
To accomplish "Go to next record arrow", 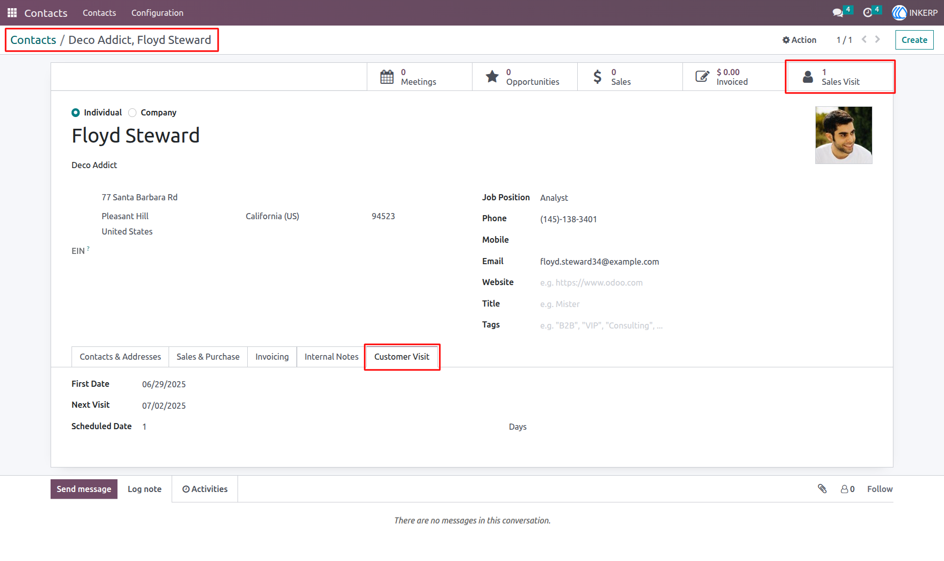I will point(878,39).
